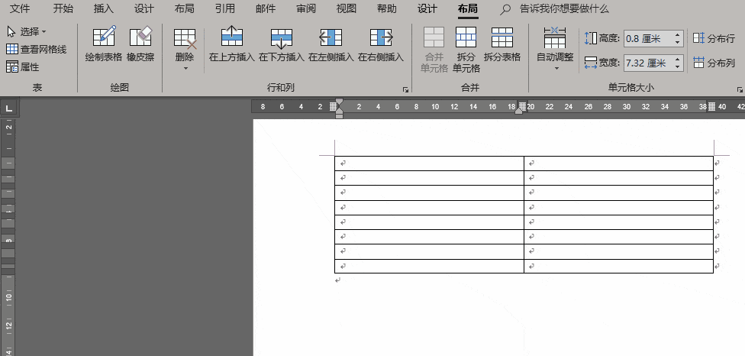Open the 选择 dropdown
This screenshot has height=356, width=745.
pos(27,32)
